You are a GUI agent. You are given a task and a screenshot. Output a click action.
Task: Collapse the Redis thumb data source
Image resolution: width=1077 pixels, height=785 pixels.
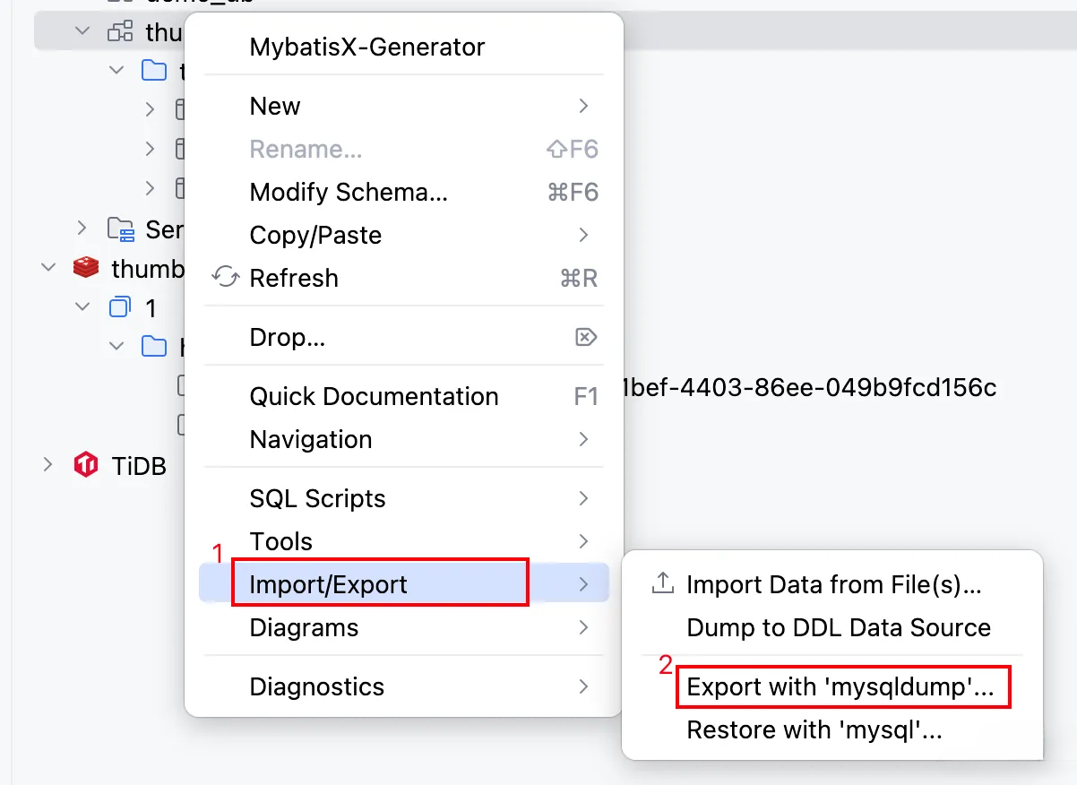coord(48,267)
